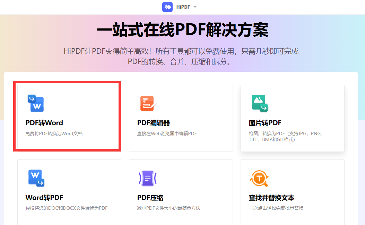Select the purple PDF压缩 compression icon
This screenshot has width=365, height=225.
point(148,178)
